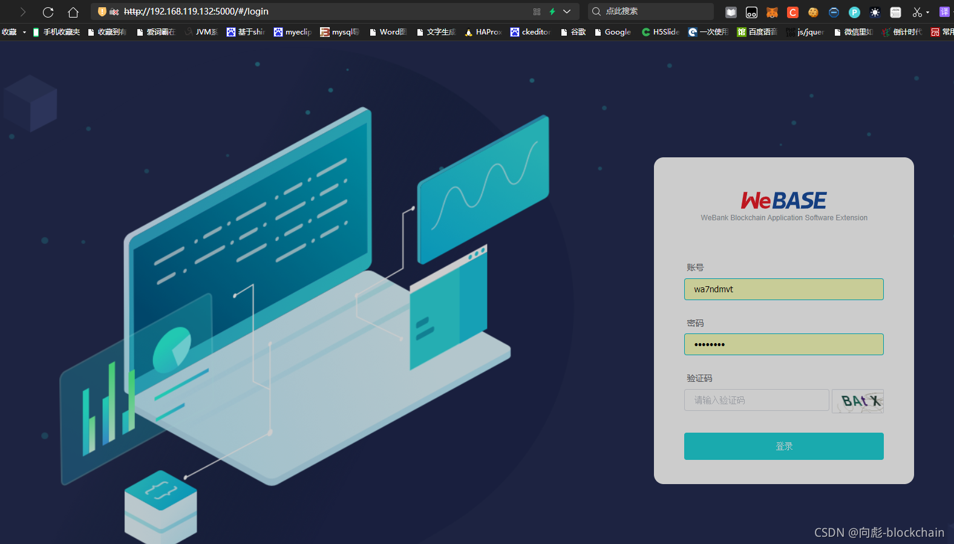Click the 点此搜索 search box
This screenshot has width=954, height=544.
tap(650, 11)
